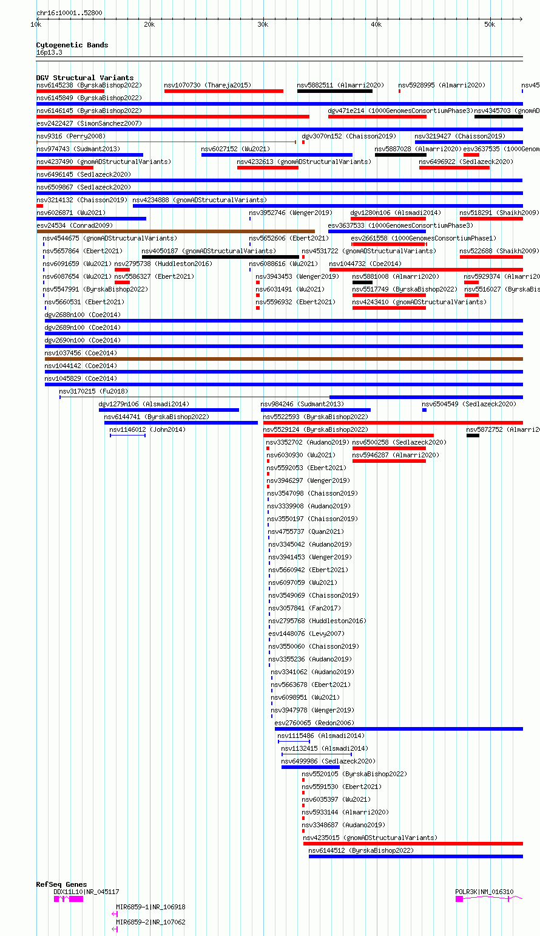Click the dgv1279n106 (Alsmadi2014) label

pos(144,405)
